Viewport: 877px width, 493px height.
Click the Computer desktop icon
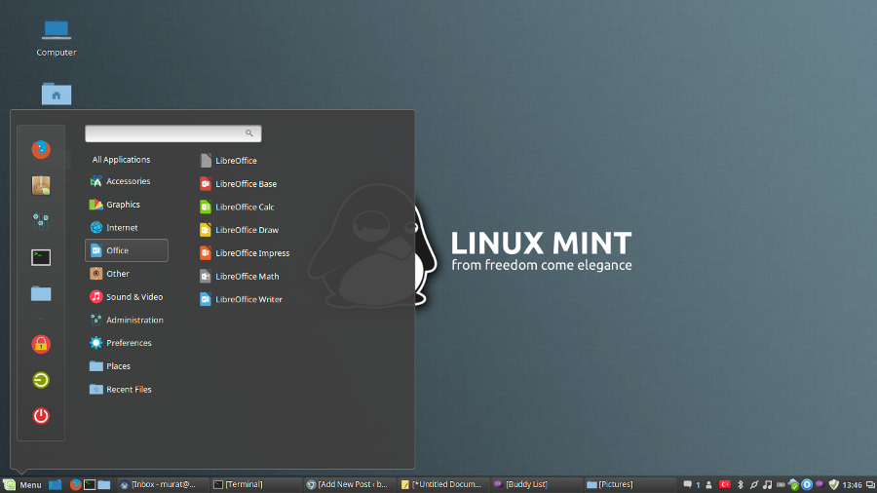(57, 37)
